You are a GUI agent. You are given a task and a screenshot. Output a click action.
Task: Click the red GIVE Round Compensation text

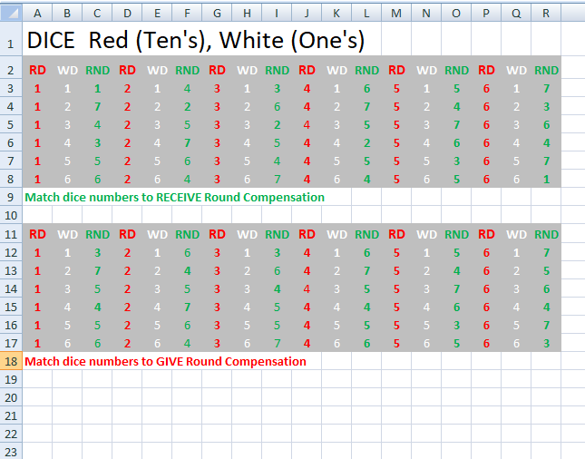point(165,361)
